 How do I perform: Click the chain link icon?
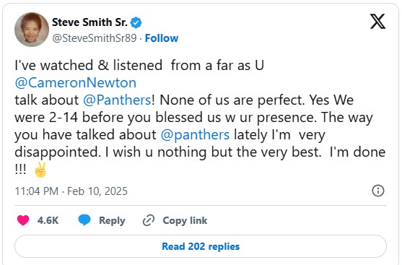pos(149,220)
